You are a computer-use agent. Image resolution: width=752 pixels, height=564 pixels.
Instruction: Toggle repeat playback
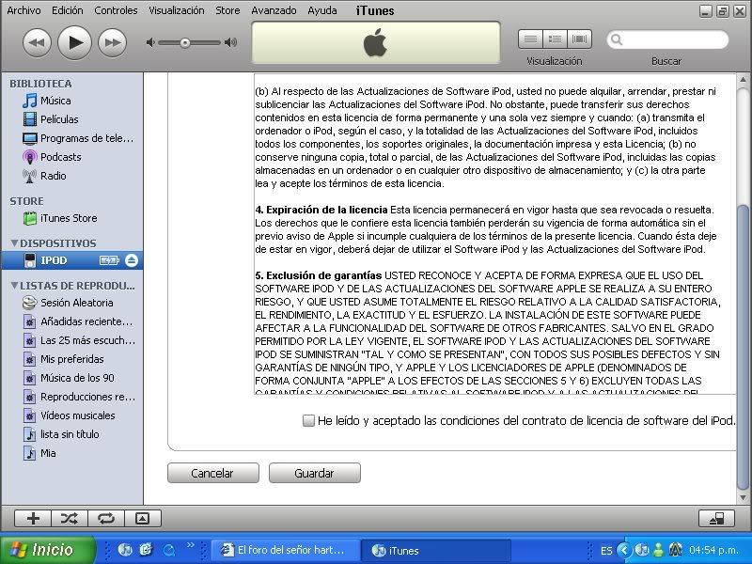[x=106, y=519]
